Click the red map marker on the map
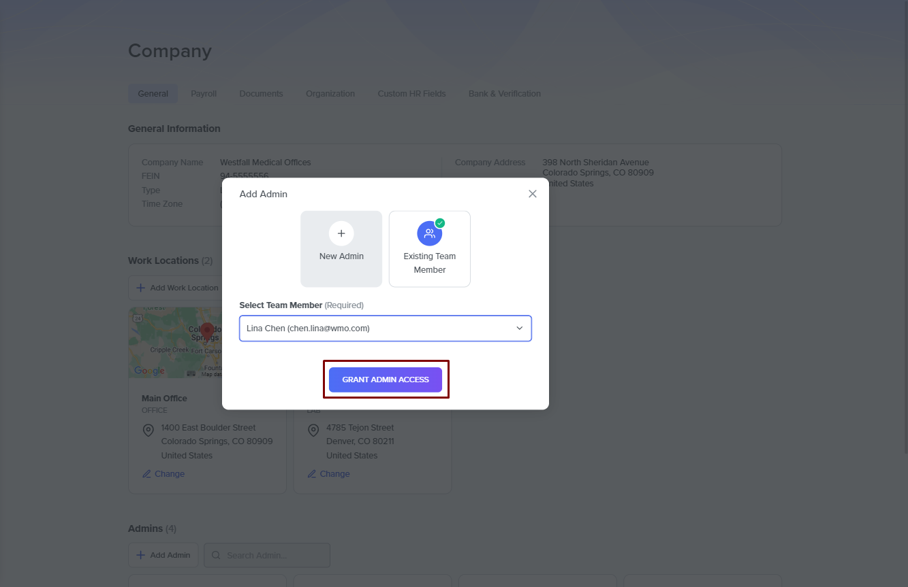 click(x=207, y=331)
